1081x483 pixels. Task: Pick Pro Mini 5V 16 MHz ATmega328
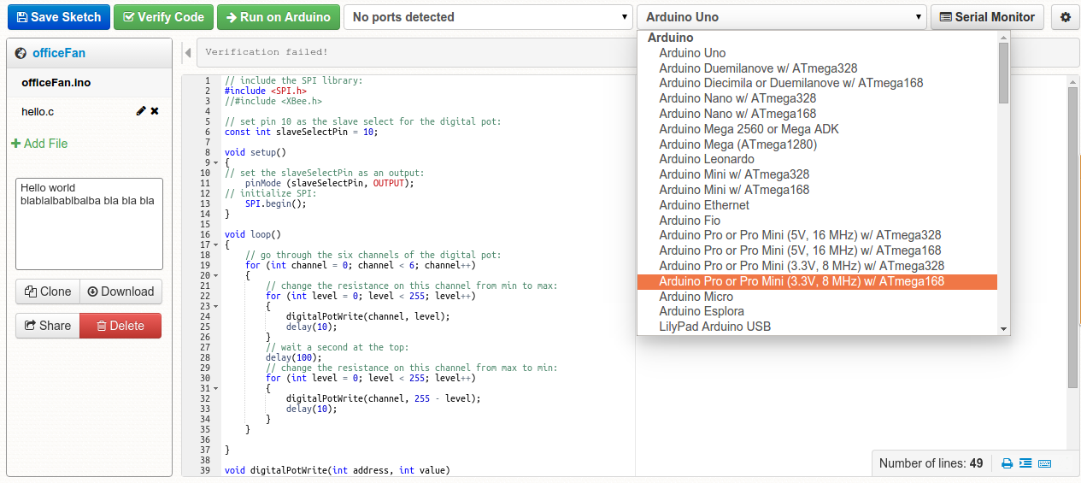point(817,235)
